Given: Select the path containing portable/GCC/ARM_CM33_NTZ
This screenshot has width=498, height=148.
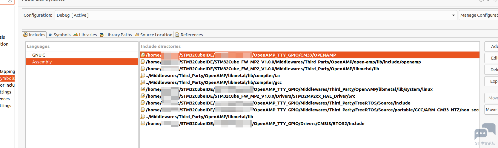Looking at the screenshot, I should pos(310,110).
